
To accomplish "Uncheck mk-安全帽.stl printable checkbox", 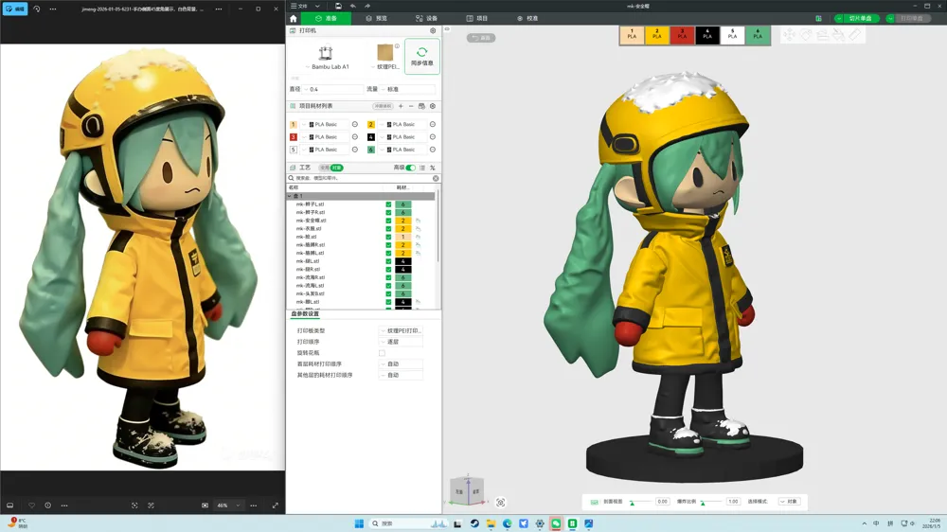I will tap(388, 221).
